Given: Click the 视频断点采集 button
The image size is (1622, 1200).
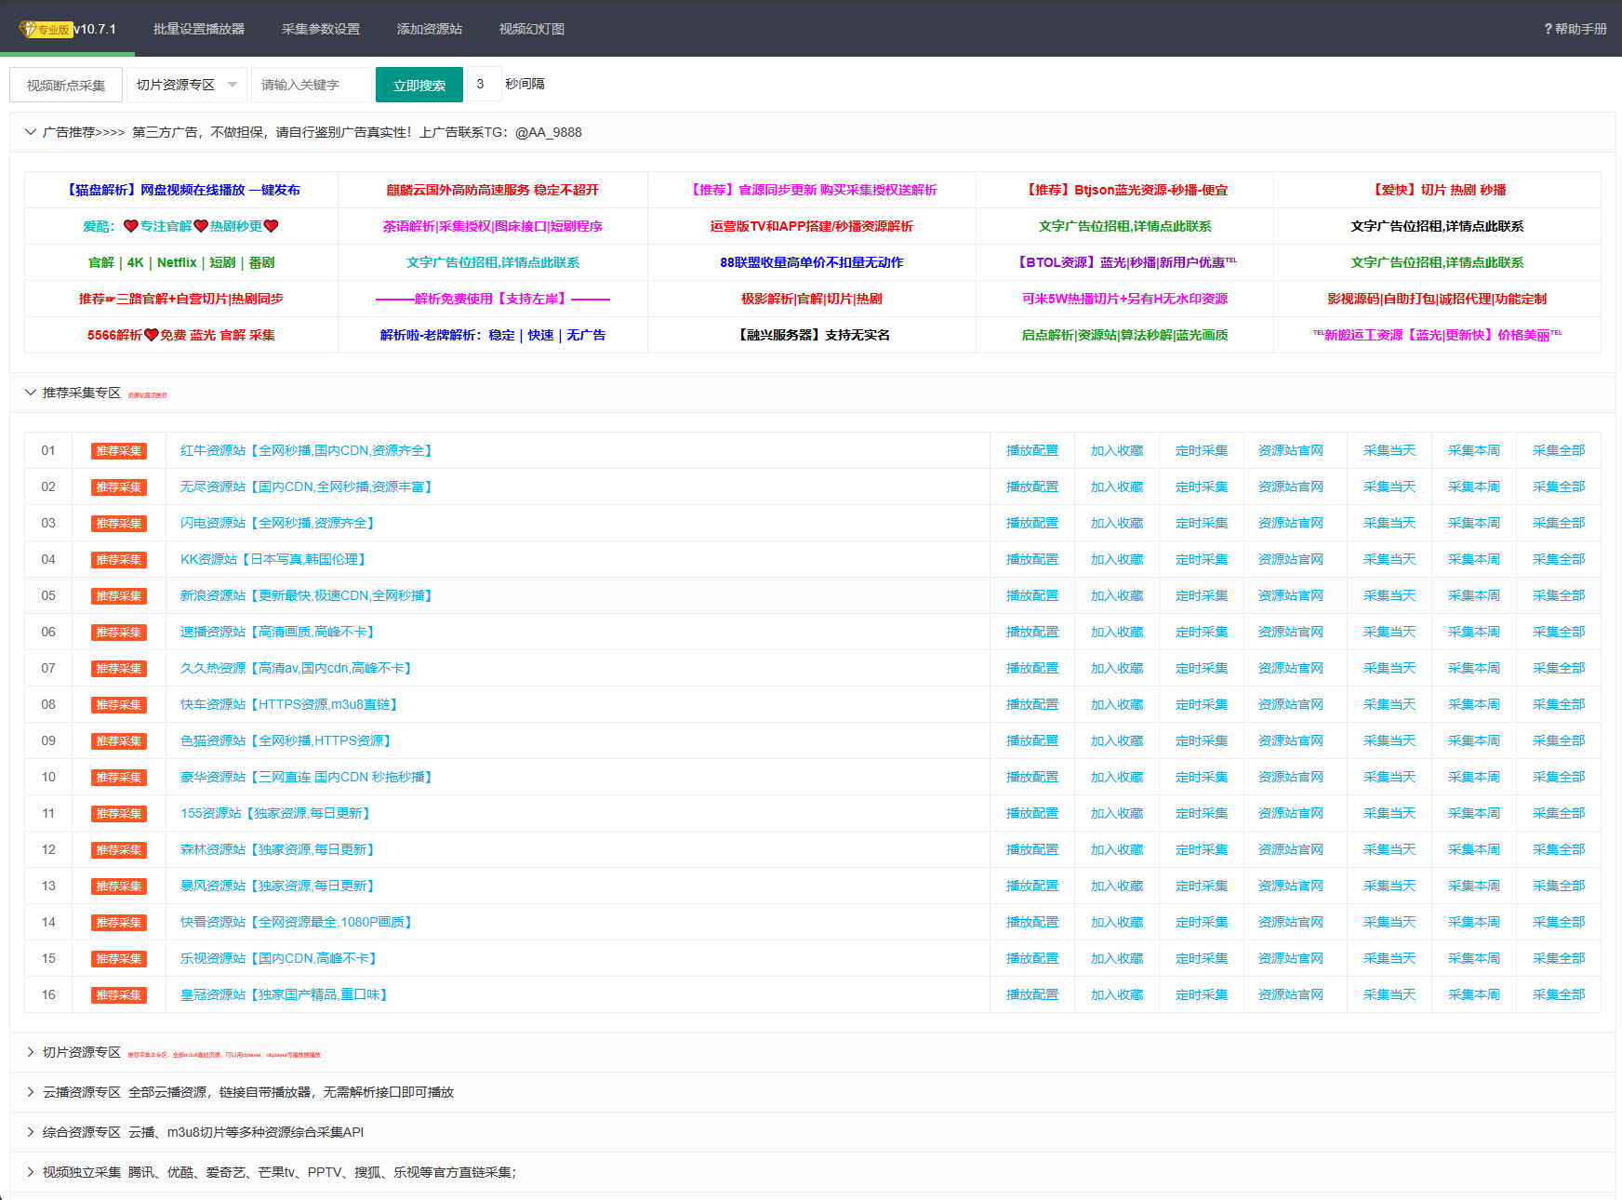Looking at the screenshot, I should (65, 85).
